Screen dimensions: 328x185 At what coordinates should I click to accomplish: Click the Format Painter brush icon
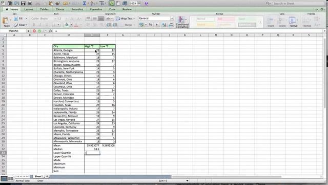click(57, 3)
